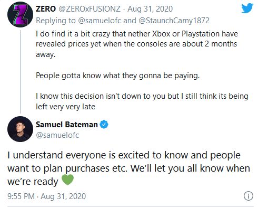Click Samuel Bateman's verified badge
This screenshot has height=207, width=258.
pos(104,124)
